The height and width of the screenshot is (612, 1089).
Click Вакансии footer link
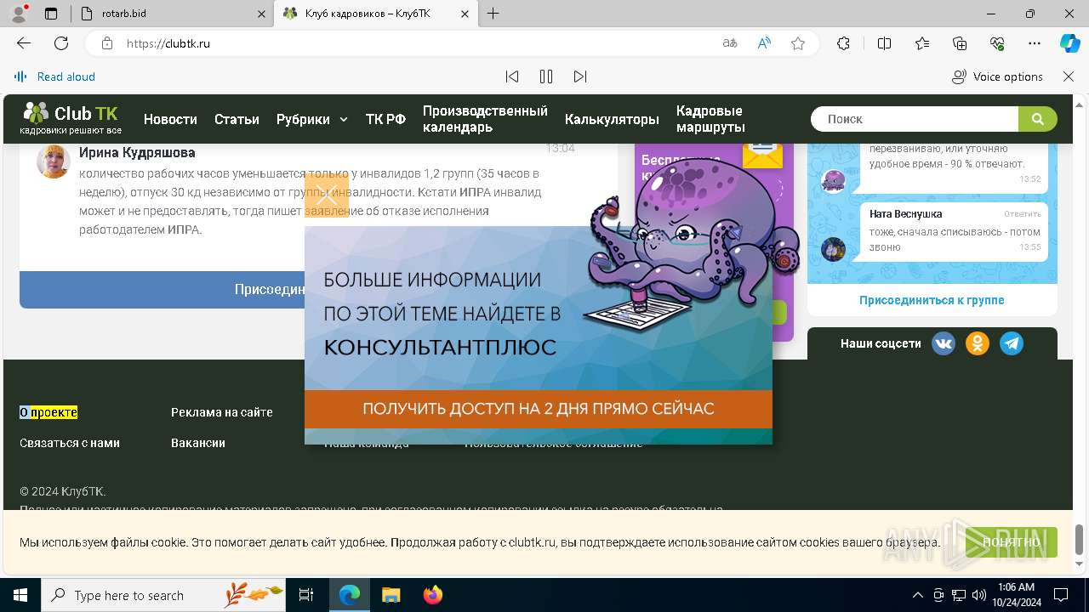pos(198,443)
